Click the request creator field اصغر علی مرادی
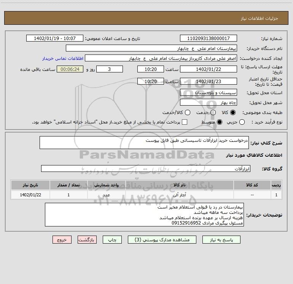The height and width of the screenshot is (284, 293). pos(161,58)
